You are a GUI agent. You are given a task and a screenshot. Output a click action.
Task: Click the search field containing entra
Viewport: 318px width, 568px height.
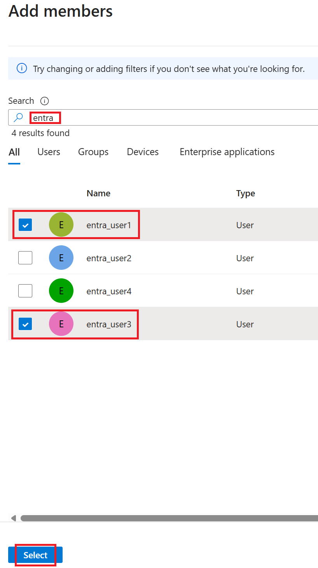(x=163, y=117)
